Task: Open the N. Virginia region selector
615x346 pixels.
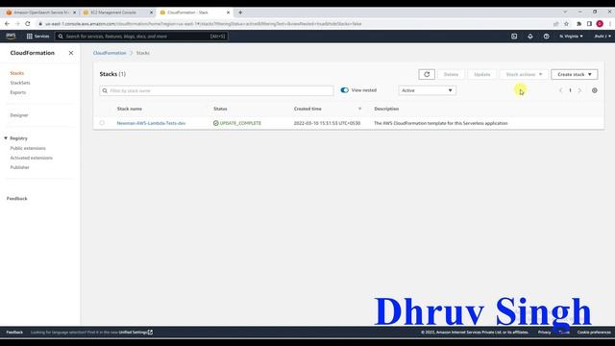Action: (x=571, y=37)
